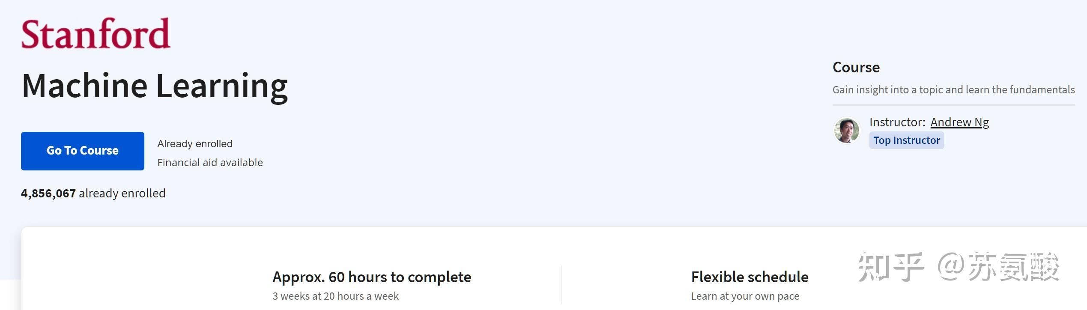Click the Financial aid available text
This screenshot has height=310, width=1087.
coord(210,163)
